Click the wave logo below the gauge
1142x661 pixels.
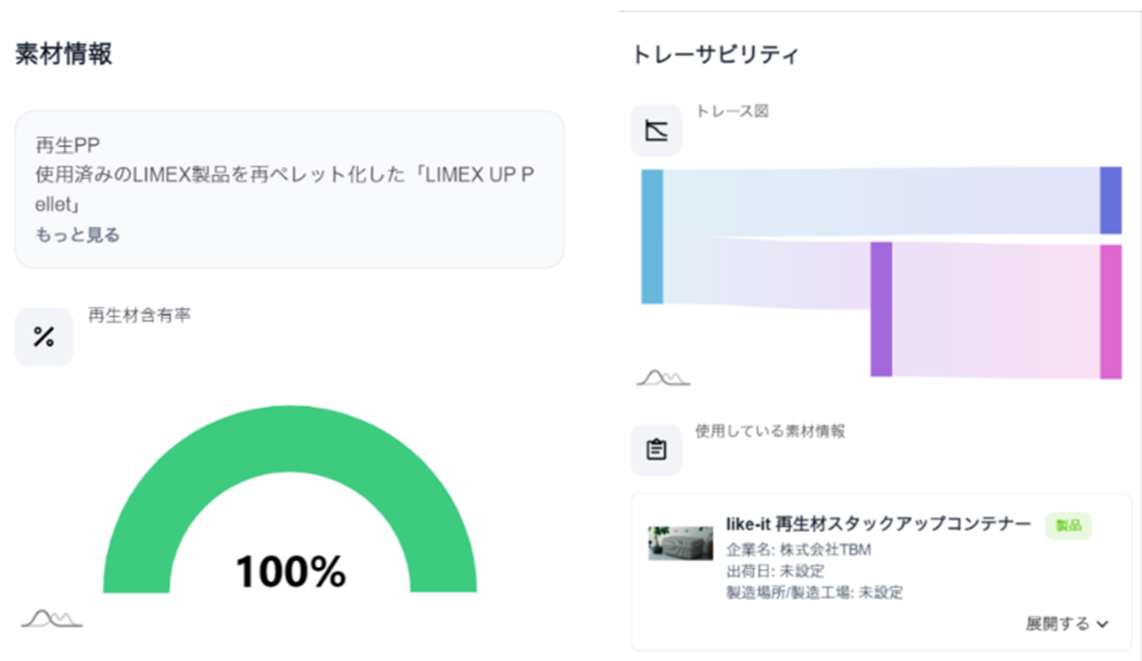51,618
